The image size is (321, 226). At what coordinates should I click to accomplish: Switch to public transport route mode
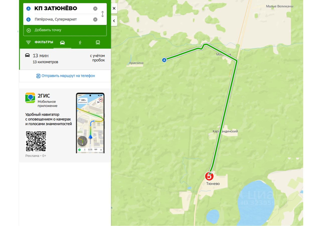tap(98, 42)
